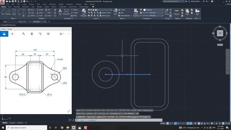Expand the Block panel dropdown
231x130 pixels.
click(x=122, y=18)
